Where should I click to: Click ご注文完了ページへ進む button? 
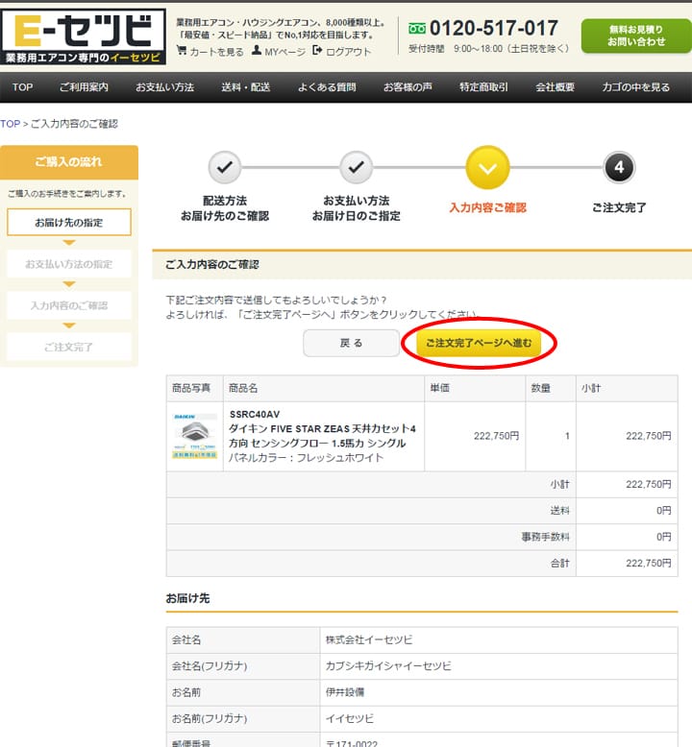tap(479, 343)
